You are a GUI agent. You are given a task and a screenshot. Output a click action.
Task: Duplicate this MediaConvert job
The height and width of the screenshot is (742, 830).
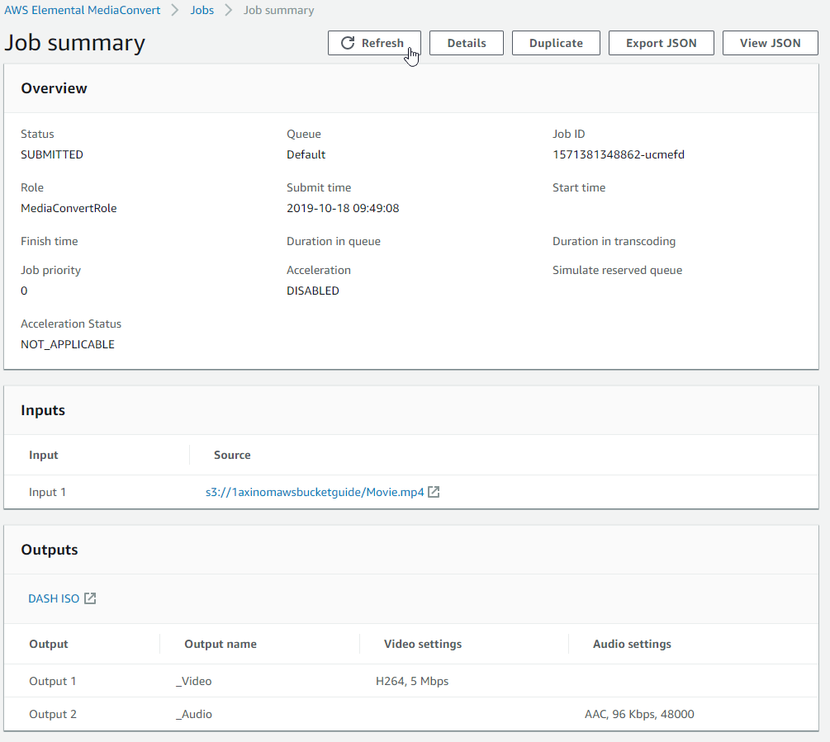click(x=556, y=44)
